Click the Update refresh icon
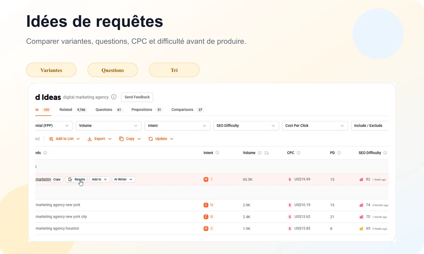Viewport: 424px width, 254px height. (x=151, y=139)
